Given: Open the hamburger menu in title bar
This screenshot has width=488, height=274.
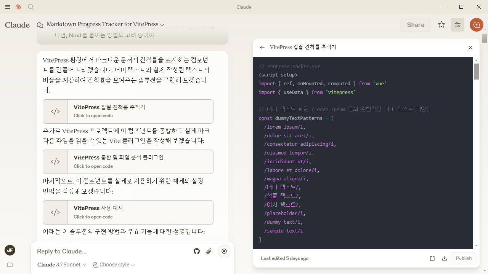Looking at the screenshot, I should (x=8, y=7).
